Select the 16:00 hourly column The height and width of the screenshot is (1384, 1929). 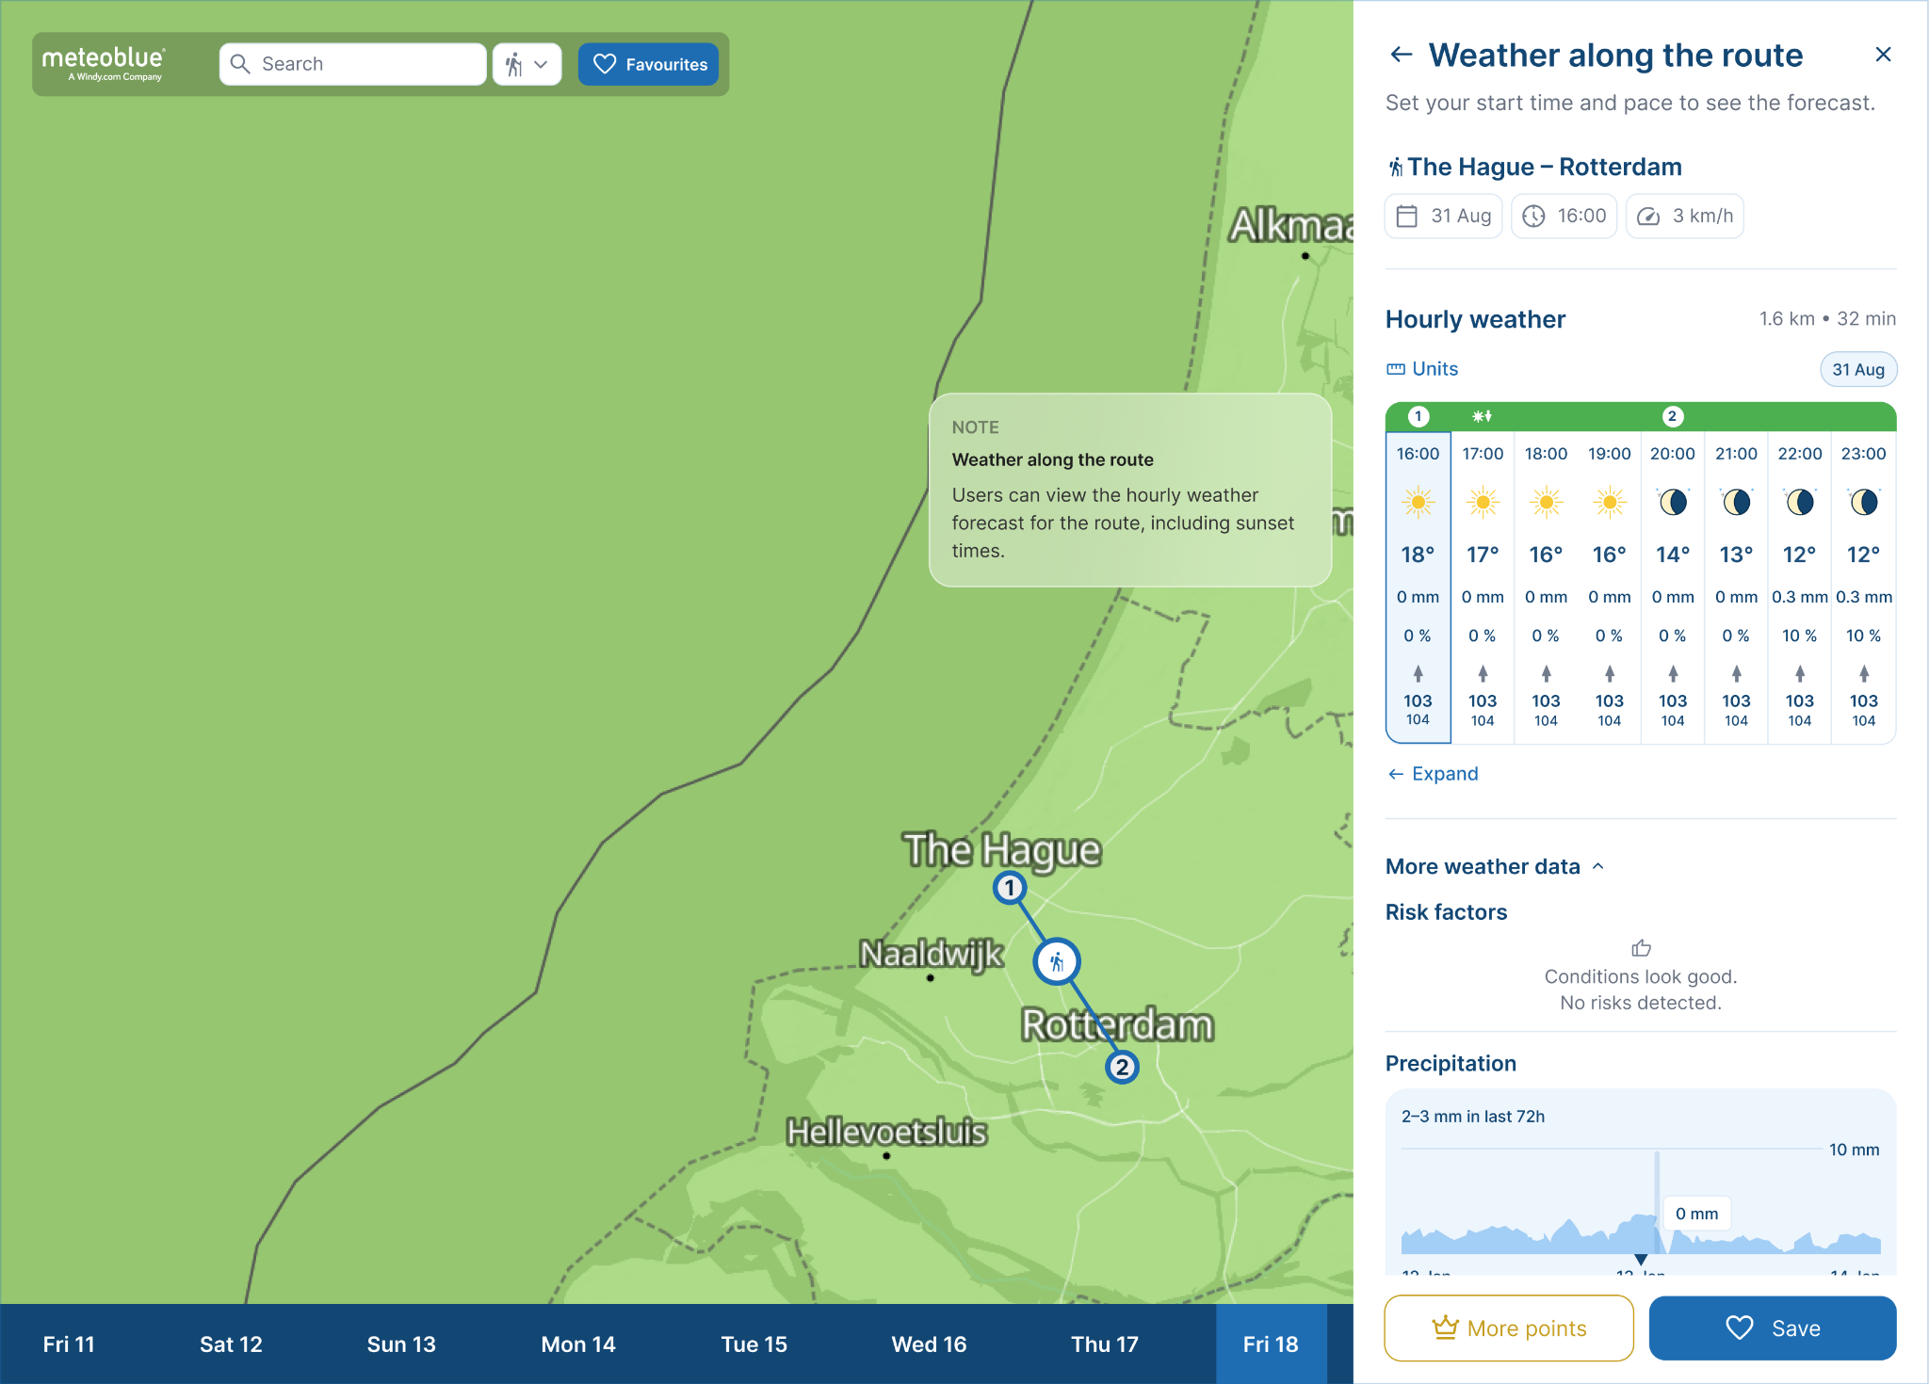tap(1418, 587)
